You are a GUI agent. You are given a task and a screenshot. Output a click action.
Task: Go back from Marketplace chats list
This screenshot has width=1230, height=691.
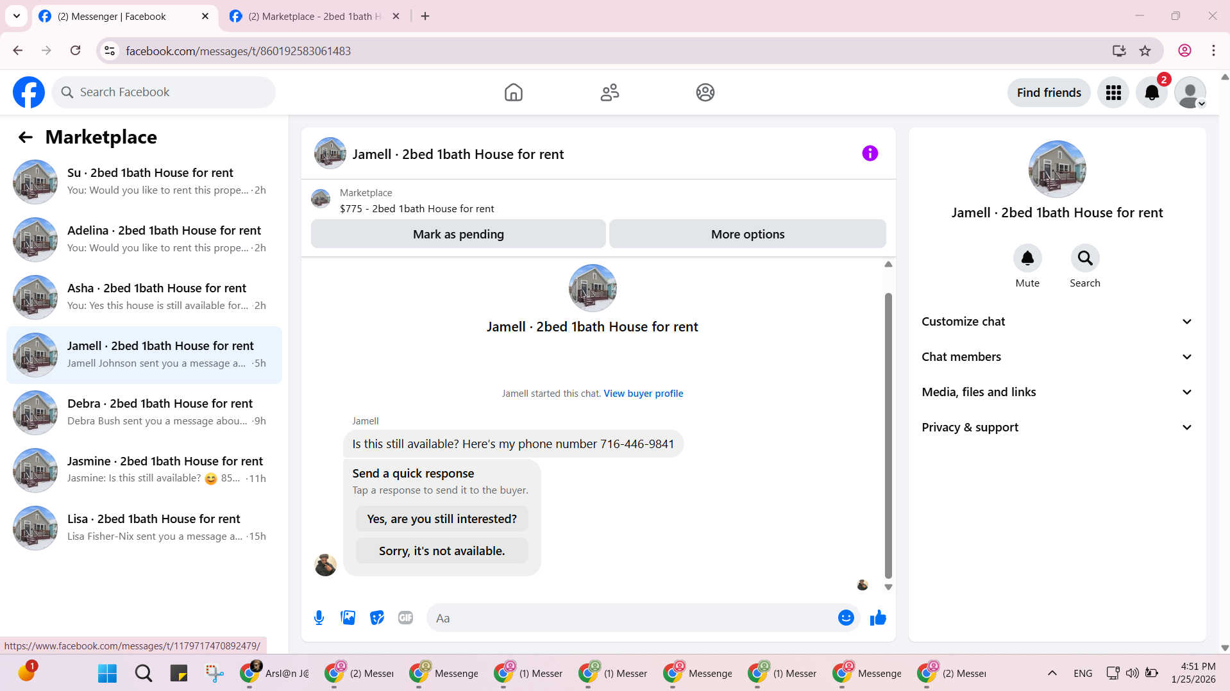[26, 137]
